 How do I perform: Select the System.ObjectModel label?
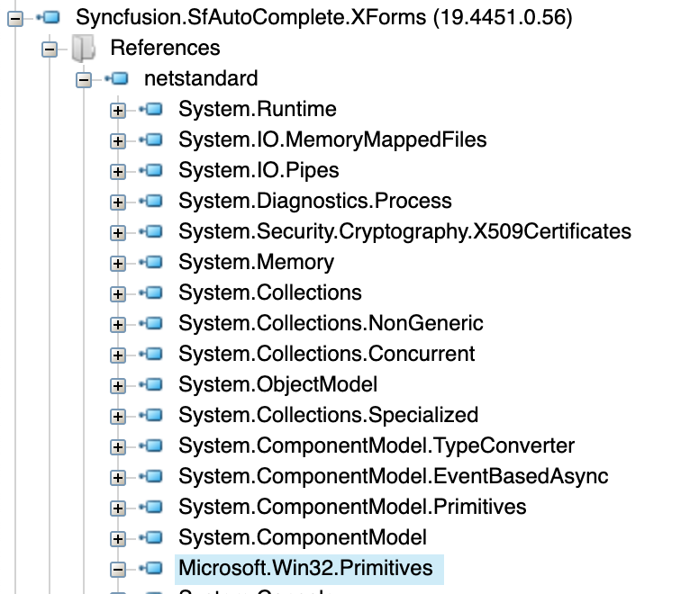[x=278, y=384]
